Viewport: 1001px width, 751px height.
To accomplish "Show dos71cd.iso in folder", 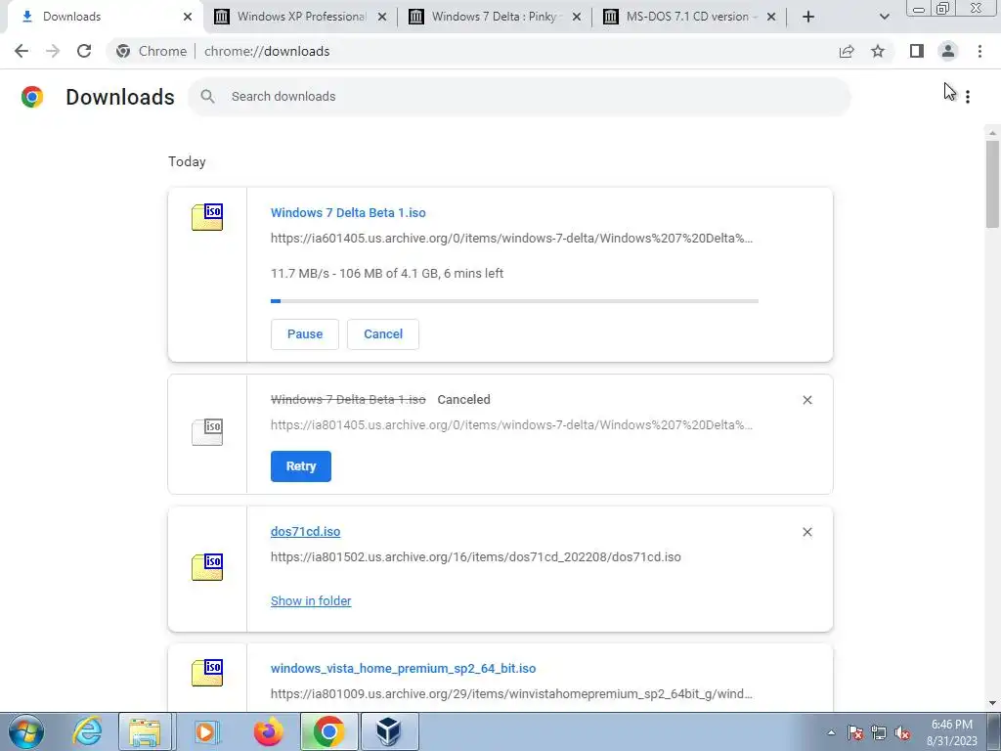I will pos(311,601).
